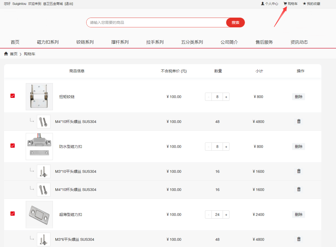Delete M4*10杯头螺丝 under 扭矩铰链 via trash icon
This screenshot has height=247, width=336.
point(299,121)
